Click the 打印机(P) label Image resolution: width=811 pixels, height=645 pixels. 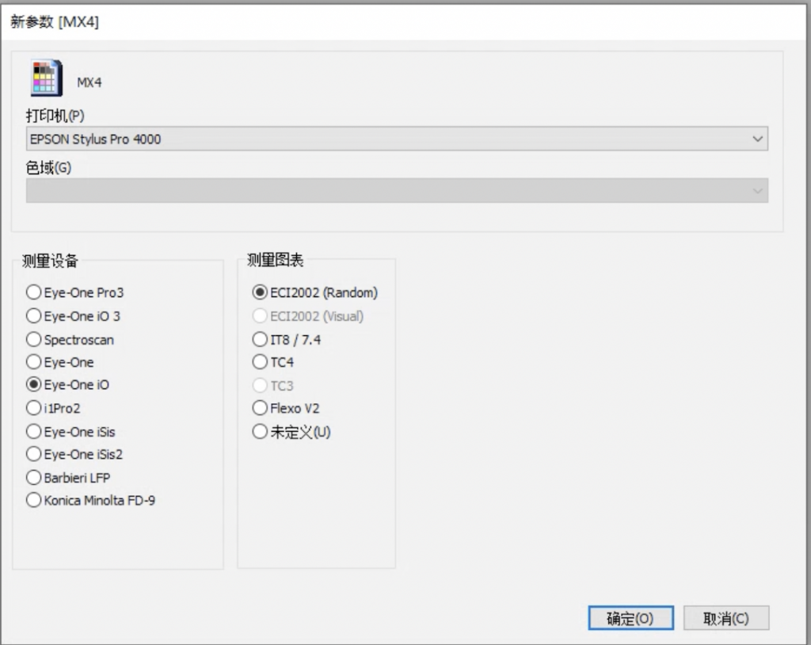tap(55, 116)
